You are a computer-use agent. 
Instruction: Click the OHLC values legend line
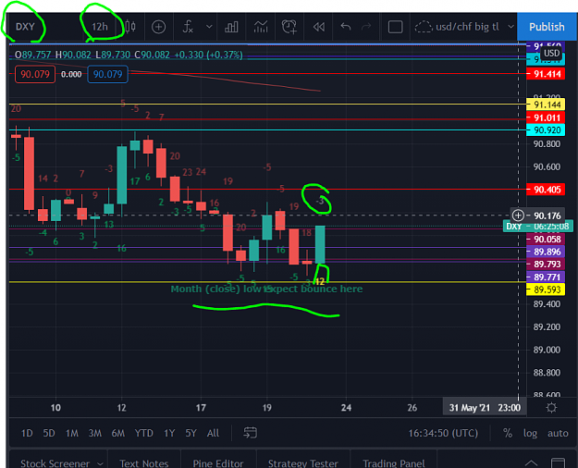129,55
